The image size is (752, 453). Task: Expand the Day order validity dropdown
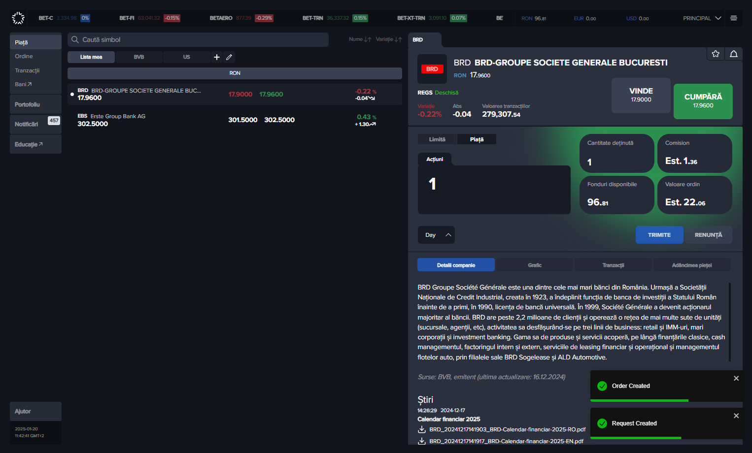coord(436,235)
